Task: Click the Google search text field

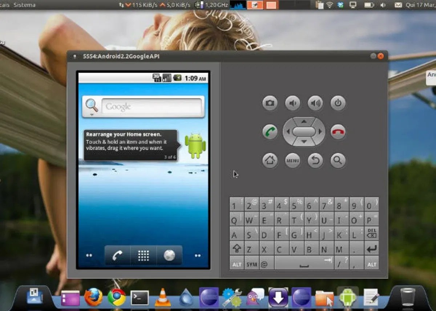Action: (x=152, y=107)
